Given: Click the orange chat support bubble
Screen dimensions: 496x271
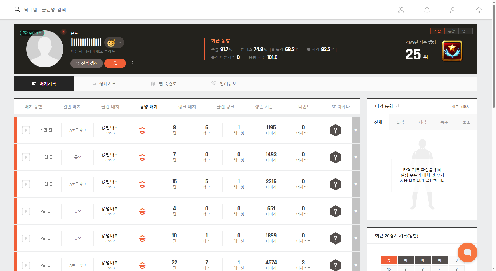Looking at the screenshot, I should 467,252.
